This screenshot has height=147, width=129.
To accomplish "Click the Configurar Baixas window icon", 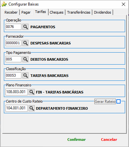I will point(4,4).
